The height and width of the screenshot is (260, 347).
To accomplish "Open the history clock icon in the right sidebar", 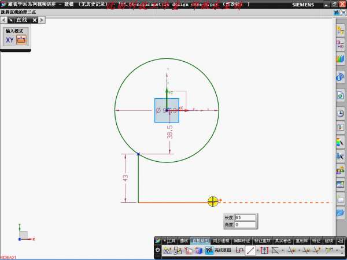I will (340, 113).
